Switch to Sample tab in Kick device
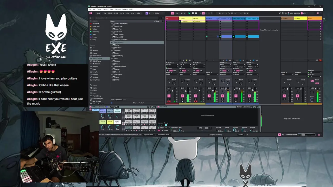333x187 pixels. coord(240,107)
